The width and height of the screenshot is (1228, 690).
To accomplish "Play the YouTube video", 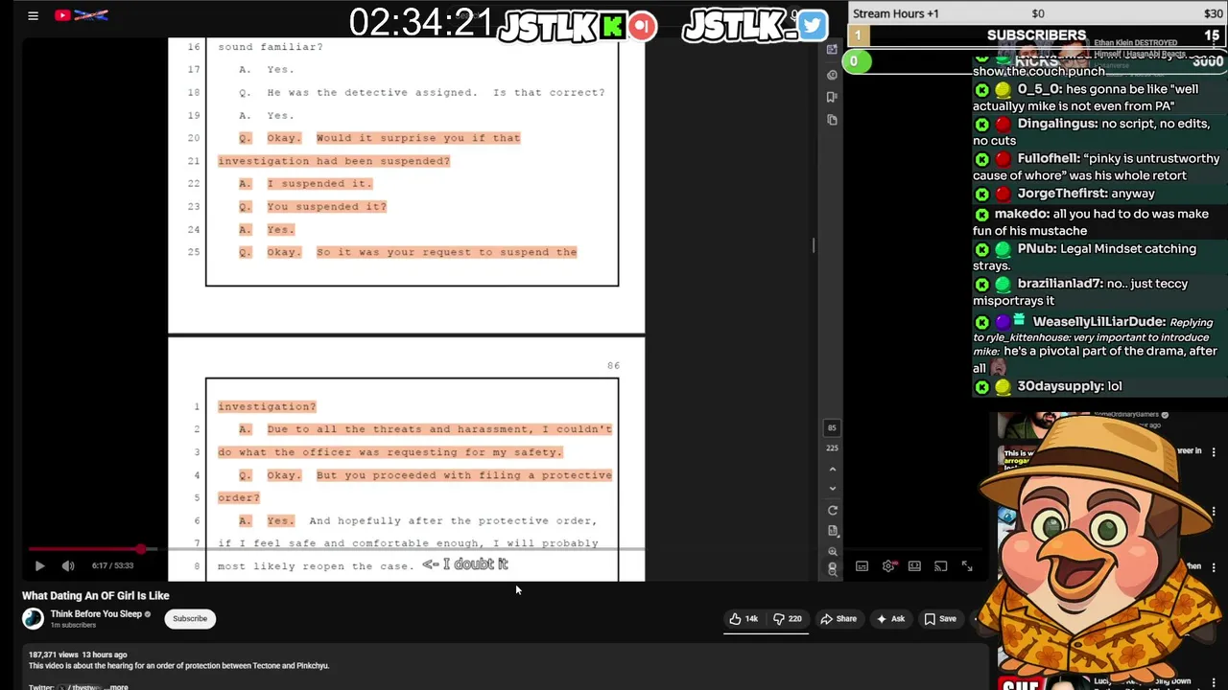I will tap(39, 565).
